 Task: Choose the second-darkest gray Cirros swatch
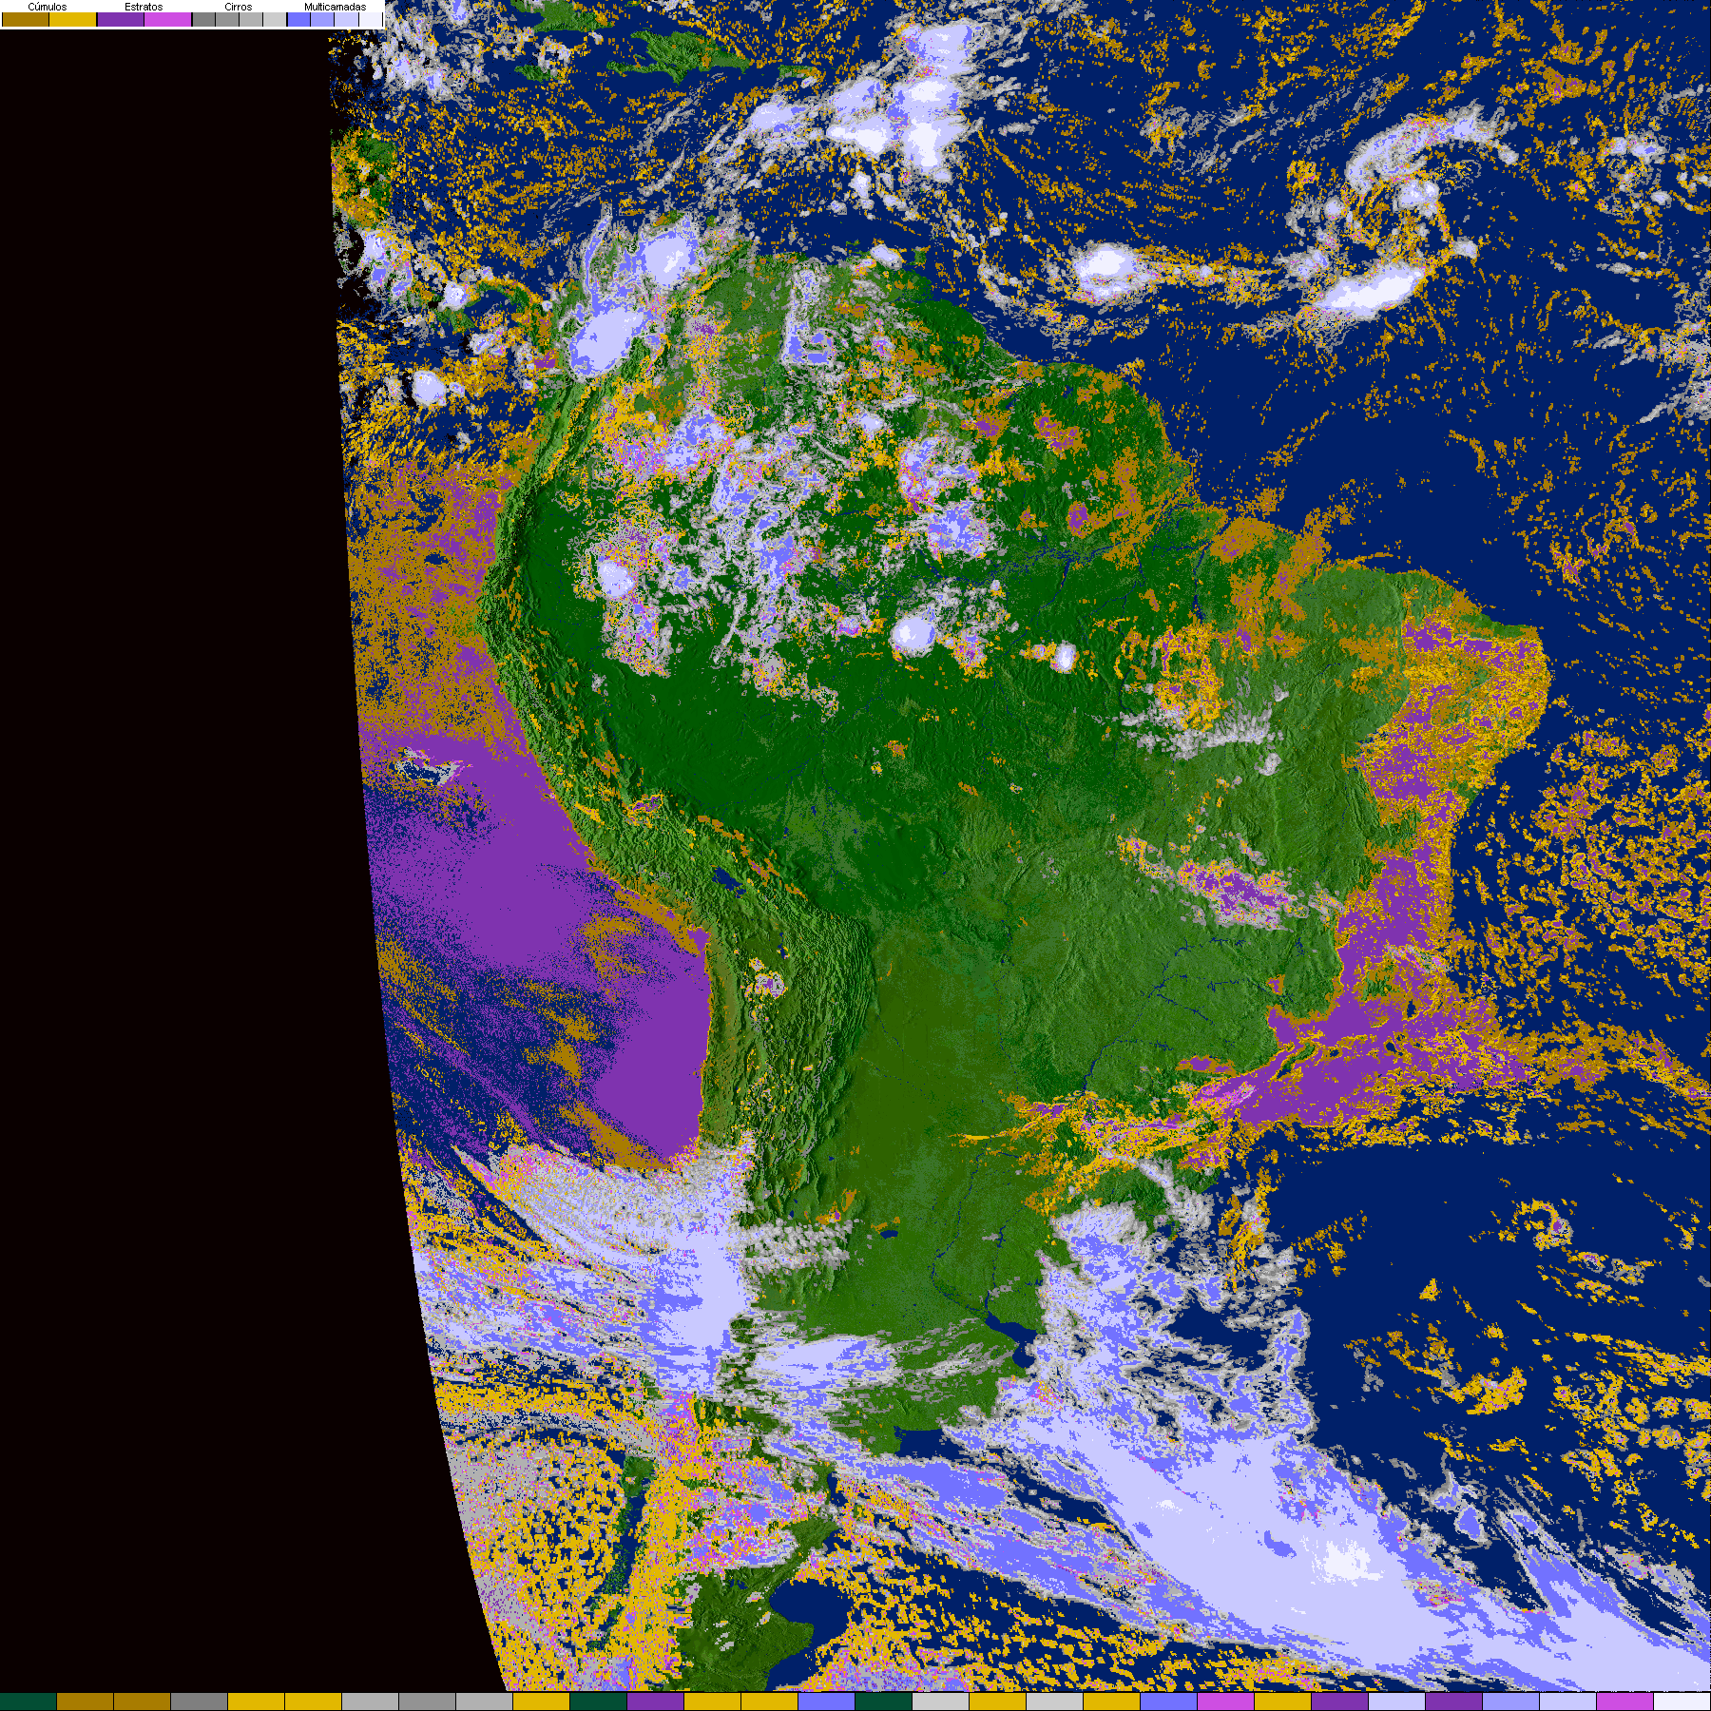pyautogui.click(x=227, y=20)
